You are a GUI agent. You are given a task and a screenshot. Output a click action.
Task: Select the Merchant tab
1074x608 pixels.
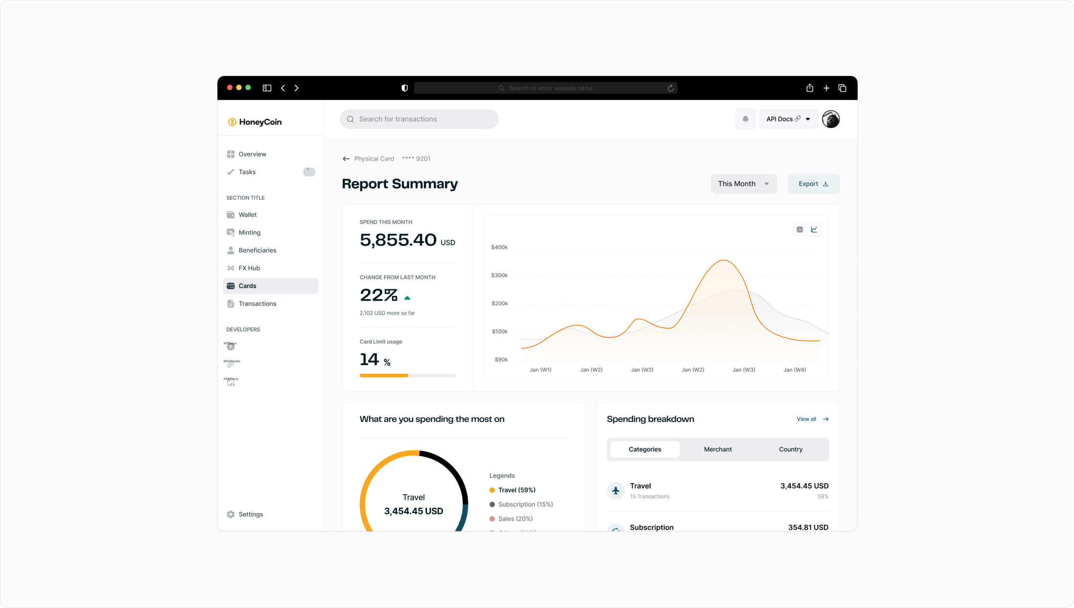coord(718,449)
